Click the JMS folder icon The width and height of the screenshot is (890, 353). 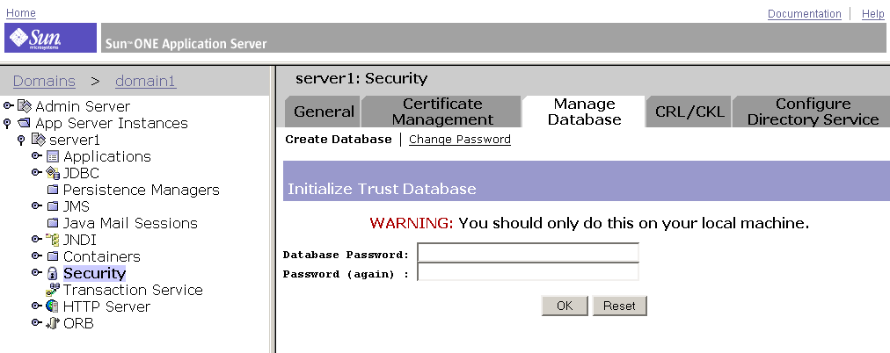52,206
